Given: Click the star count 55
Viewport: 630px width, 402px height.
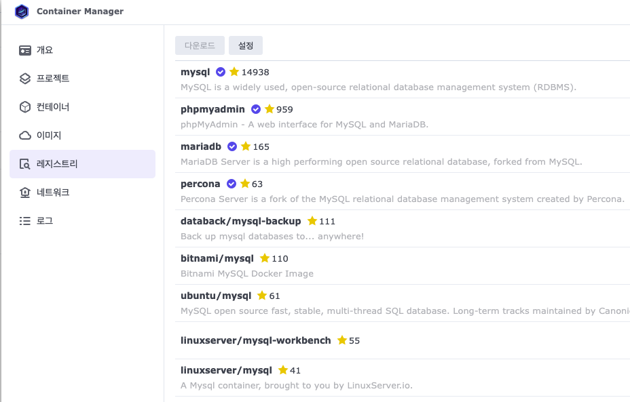Looking at the screenshot, I should (x=354, y=340).
